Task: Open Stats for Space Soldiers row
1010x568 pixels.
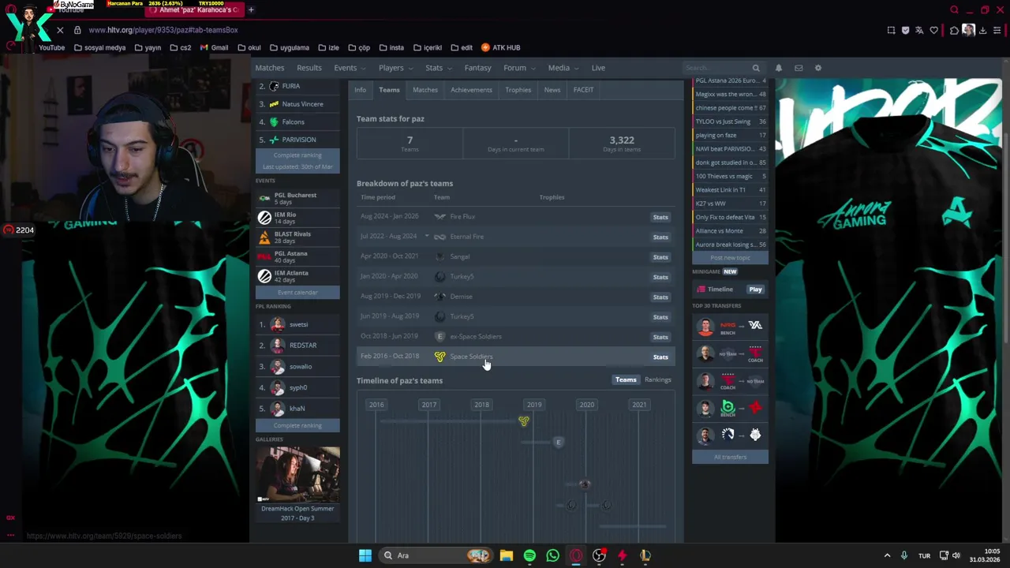Action: 660,357
